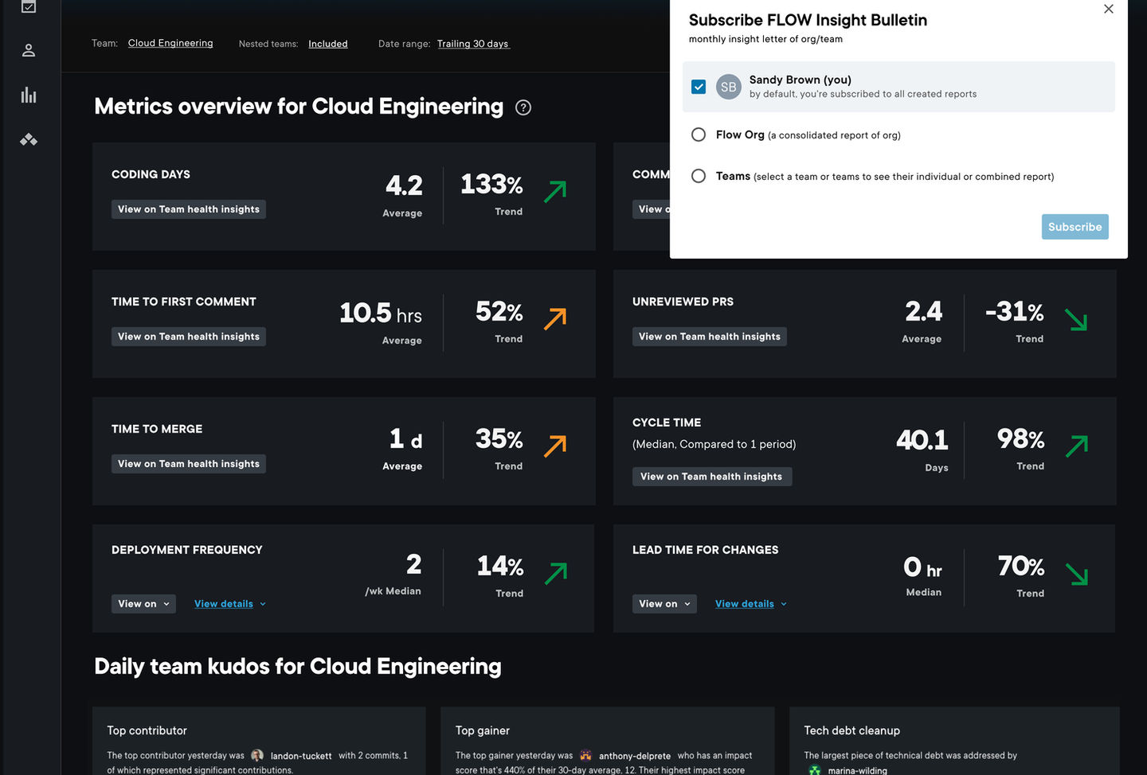Click Time to Merge orange trend arrow
Viewport: 1147px width, 775px height.
tap(555, 446)
